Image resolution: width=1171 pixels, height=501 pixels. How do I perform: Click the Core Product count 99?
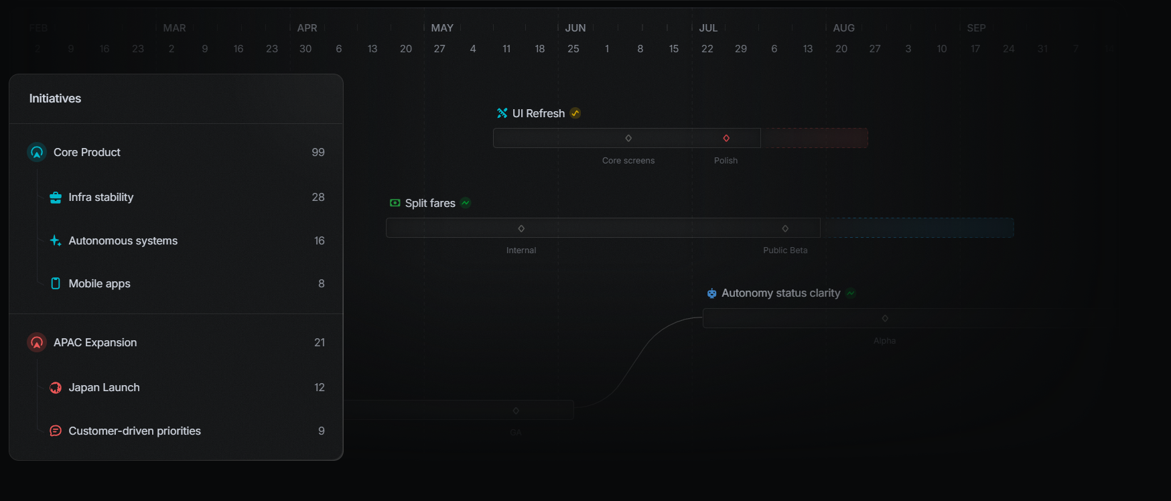coord(318,153)
